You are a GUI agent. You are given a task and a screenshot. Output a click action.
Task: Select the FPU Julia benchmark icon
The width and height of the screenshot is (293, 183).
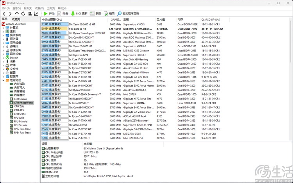[11, 118]
